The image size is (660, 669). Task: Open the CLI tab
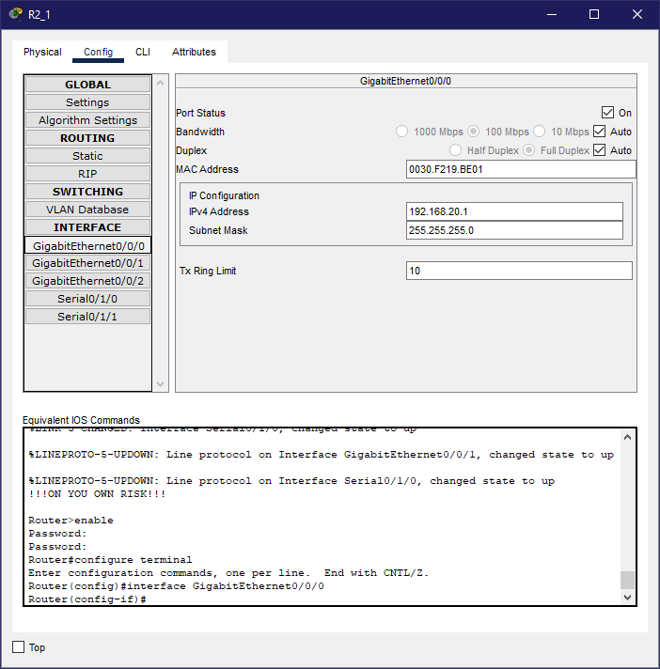tap(142, 53)
